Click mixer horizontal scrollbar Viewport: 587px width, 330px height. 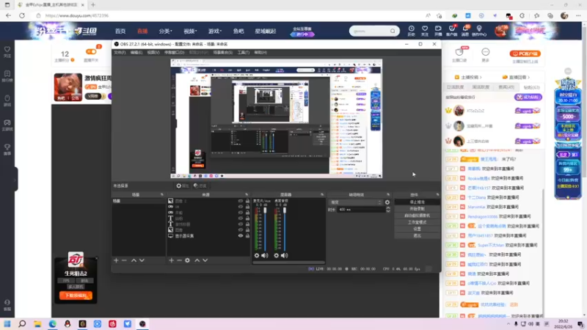tap(288, 263)
